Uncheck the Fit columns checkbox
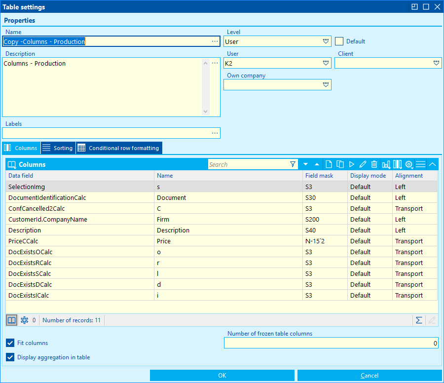 point(10,343)
